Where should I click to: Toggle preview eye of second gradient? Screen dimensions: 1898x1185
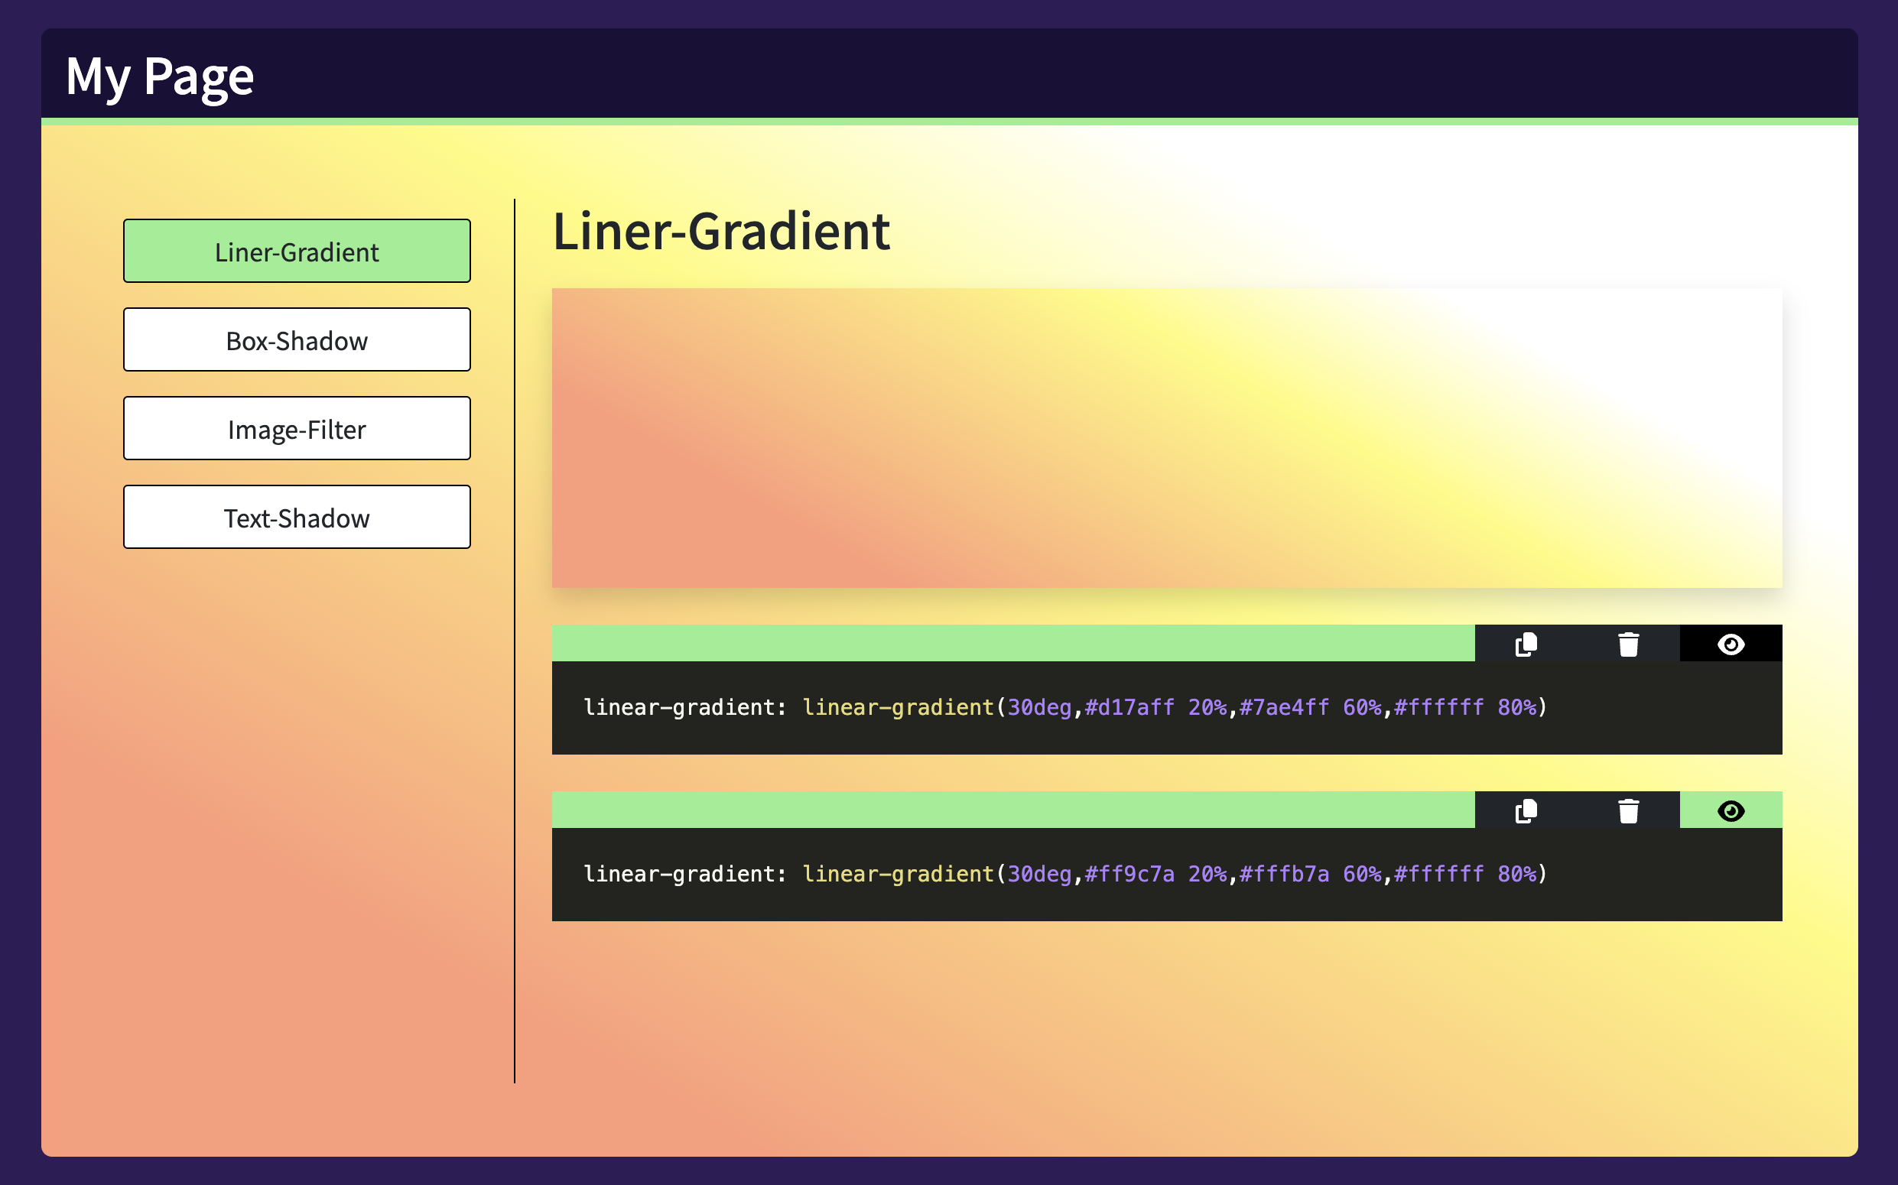tap(1731, 810)
